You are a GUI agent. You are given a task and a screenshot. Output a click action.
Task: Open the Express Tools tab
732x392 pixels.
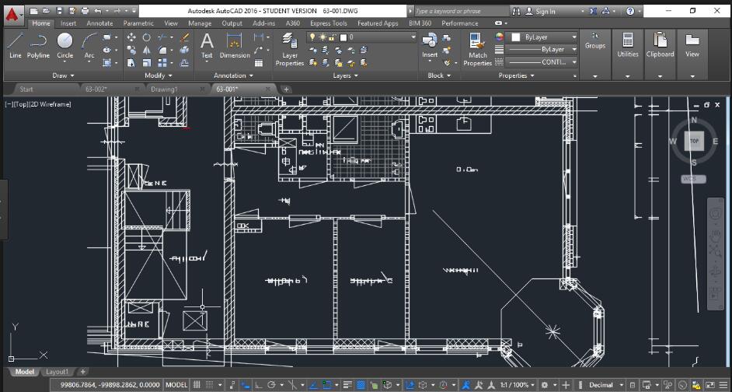[329, 23]
